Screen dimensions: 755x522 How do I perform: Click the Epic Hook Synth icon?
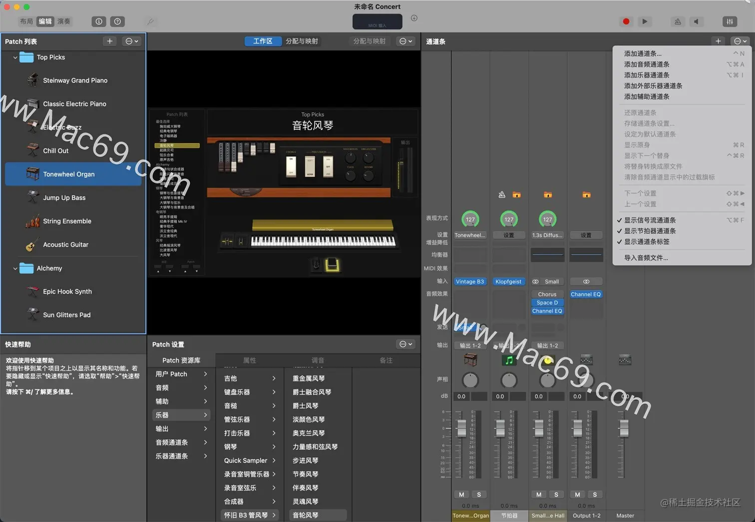tap(32, 291)
